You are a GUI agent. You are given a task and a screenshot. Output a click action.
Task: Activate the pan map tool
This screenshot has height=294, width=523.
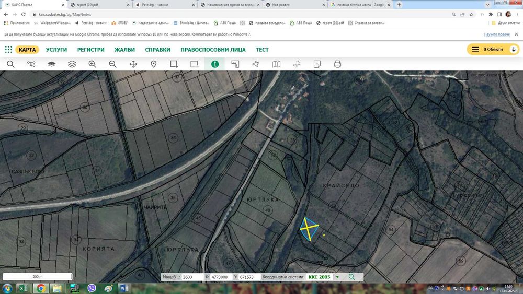pos(133,64)
